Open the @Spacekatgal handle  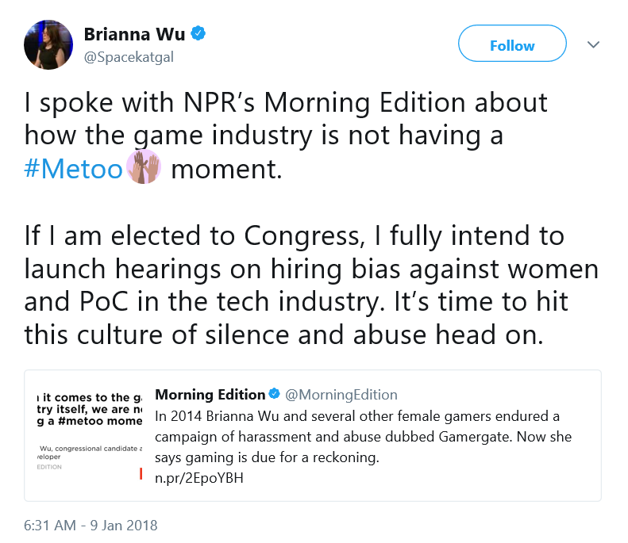pyautogui.click(x=129, y=57)
